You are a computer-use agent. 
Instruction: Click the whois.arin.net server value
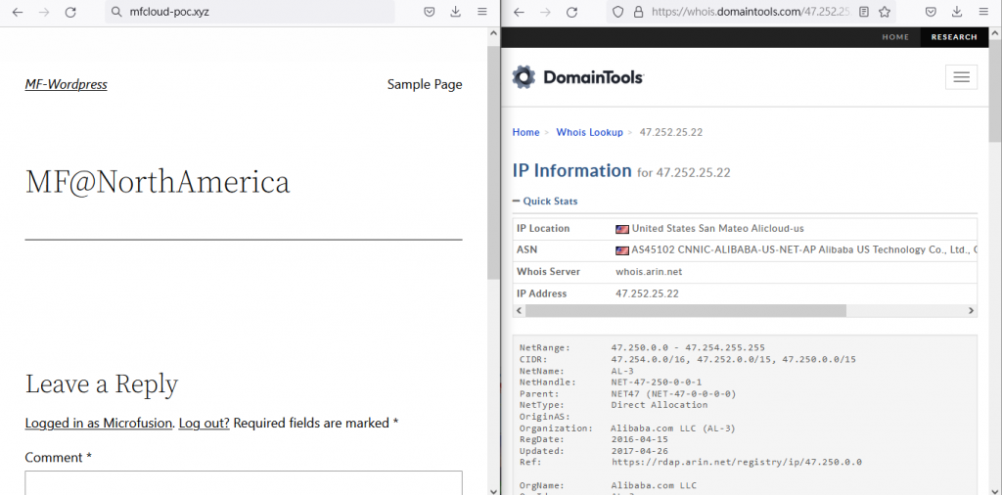[x=649, y=271]
